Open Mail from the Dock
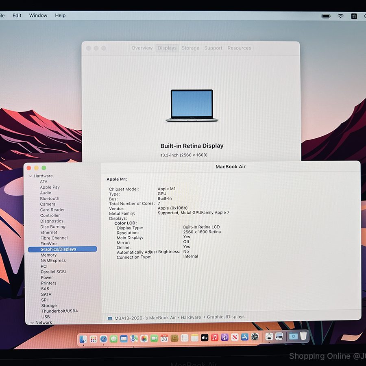The image size is (366, 366). pos(124,338)
